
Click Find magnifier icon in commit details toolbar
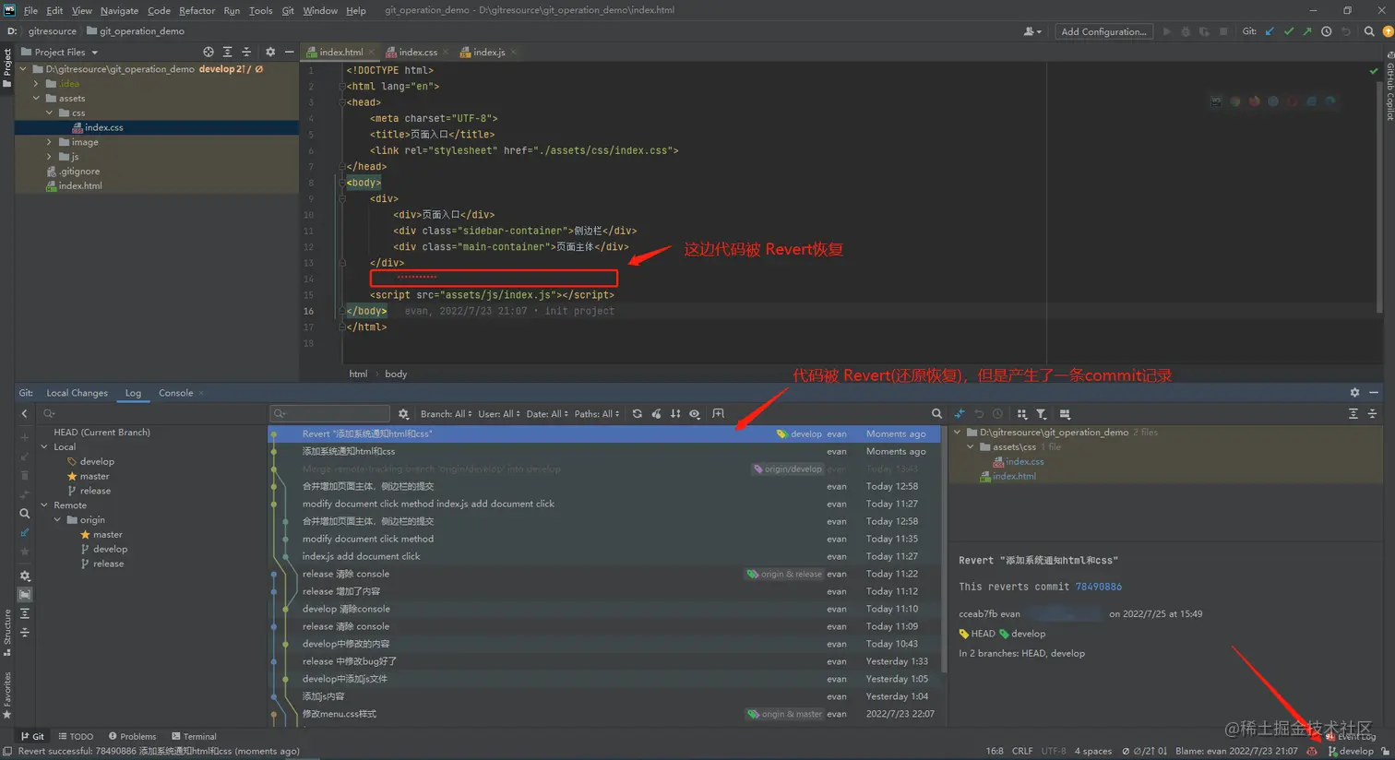point(936,414)
